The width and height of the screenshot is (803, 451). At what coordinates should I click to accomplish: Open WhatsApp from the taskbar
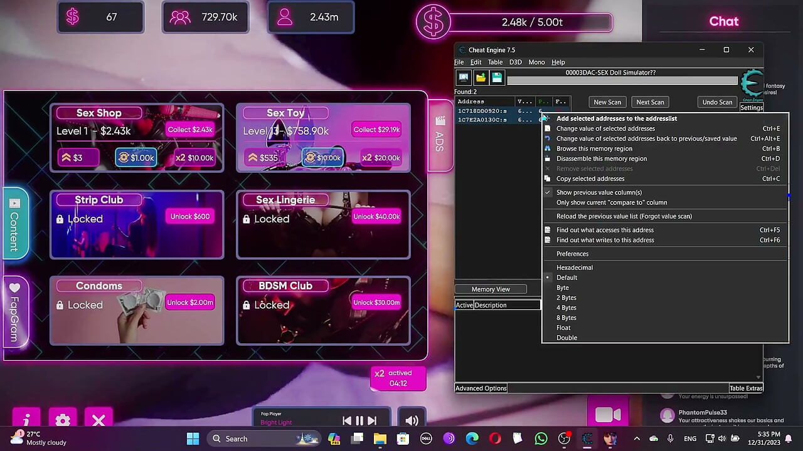pyautogui.click(x=541, y=438)
